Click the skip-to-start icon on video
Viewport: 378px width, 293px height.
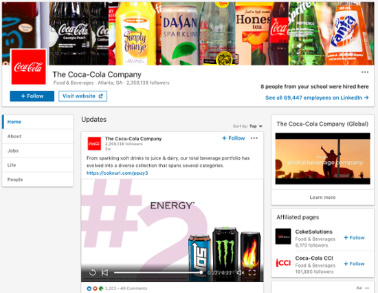[104, 273]
